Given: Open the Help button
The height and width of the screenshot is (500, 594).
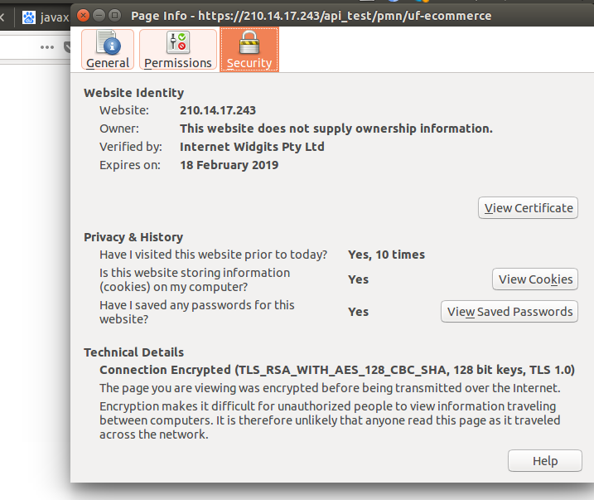Looking at the screenshot, I should 545,460.
